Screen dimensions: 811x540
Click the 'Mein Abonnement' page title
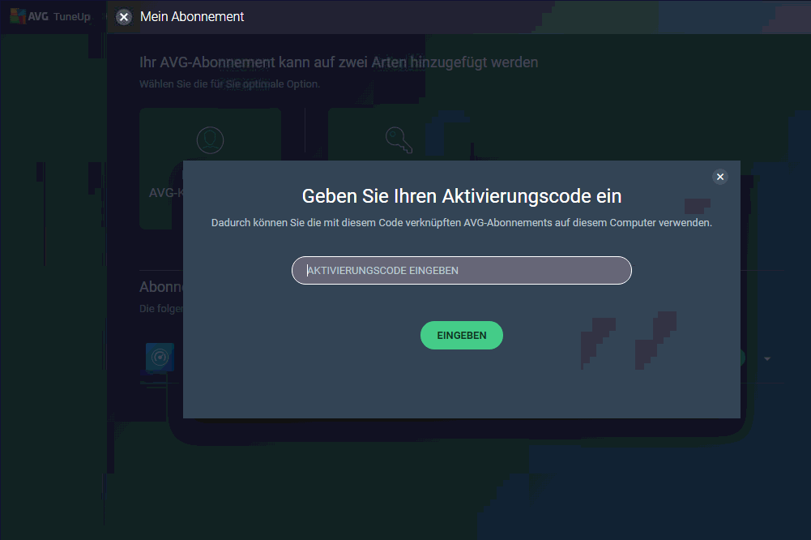[x=192, y=16]
